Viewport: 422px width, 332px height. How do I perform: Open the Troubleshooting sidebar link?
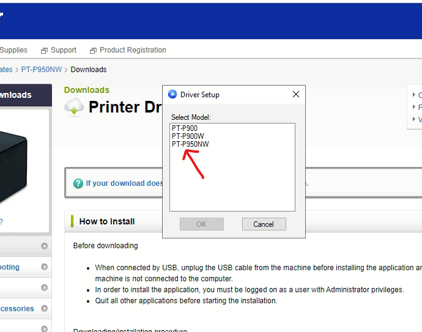click(10, 267)
